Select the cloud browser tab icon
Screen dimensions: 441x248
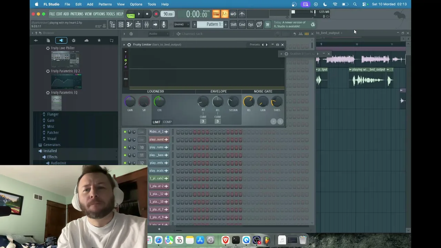[86, 40]
